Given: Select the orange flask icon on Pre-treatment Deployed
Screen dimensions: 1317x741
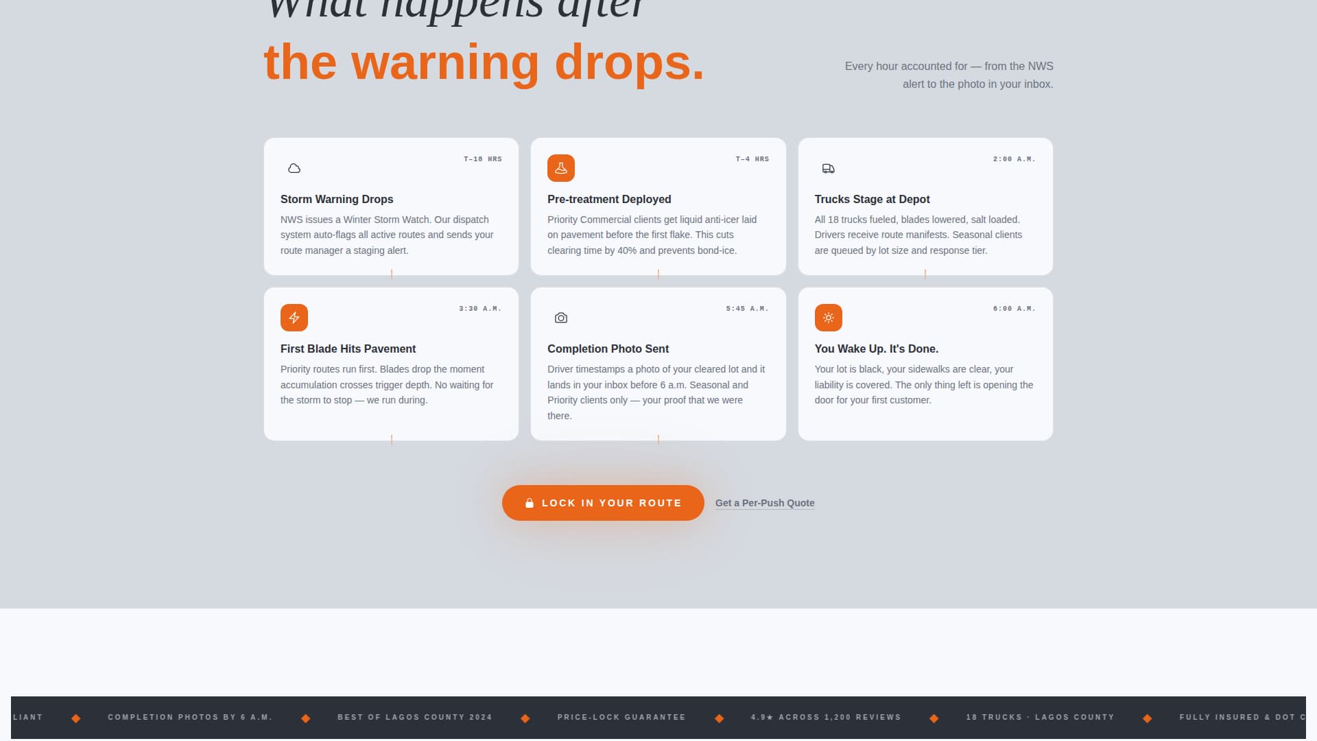Looking at the screenshot, I should tap(561, 167).
